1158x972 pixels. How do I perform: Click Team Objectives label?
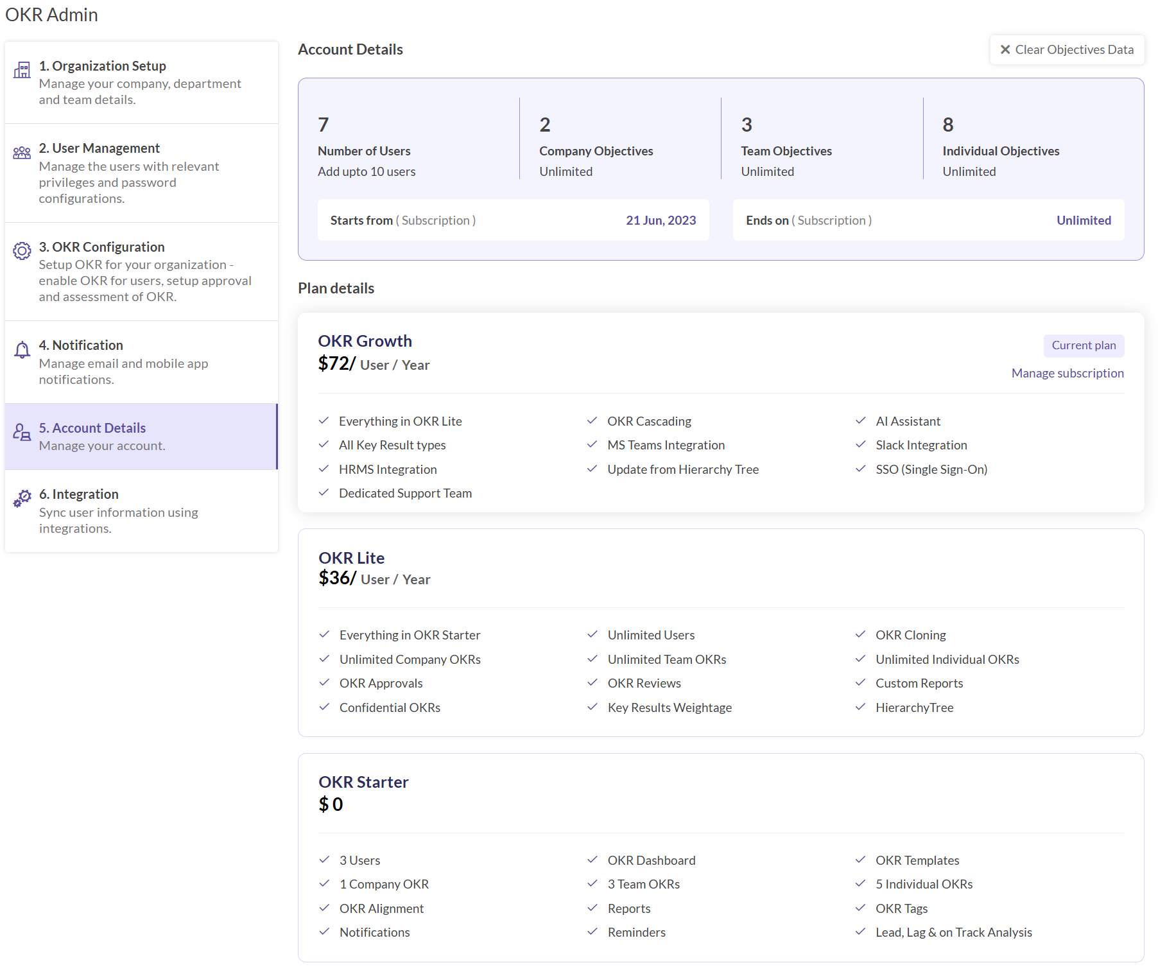(786, 151)
